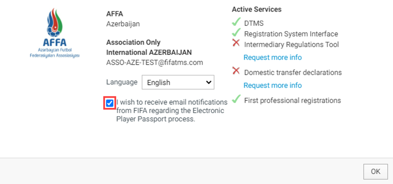Confirm the dialog with OK
This screenshot has height=184, width=393.
click(x=376, y=172)
